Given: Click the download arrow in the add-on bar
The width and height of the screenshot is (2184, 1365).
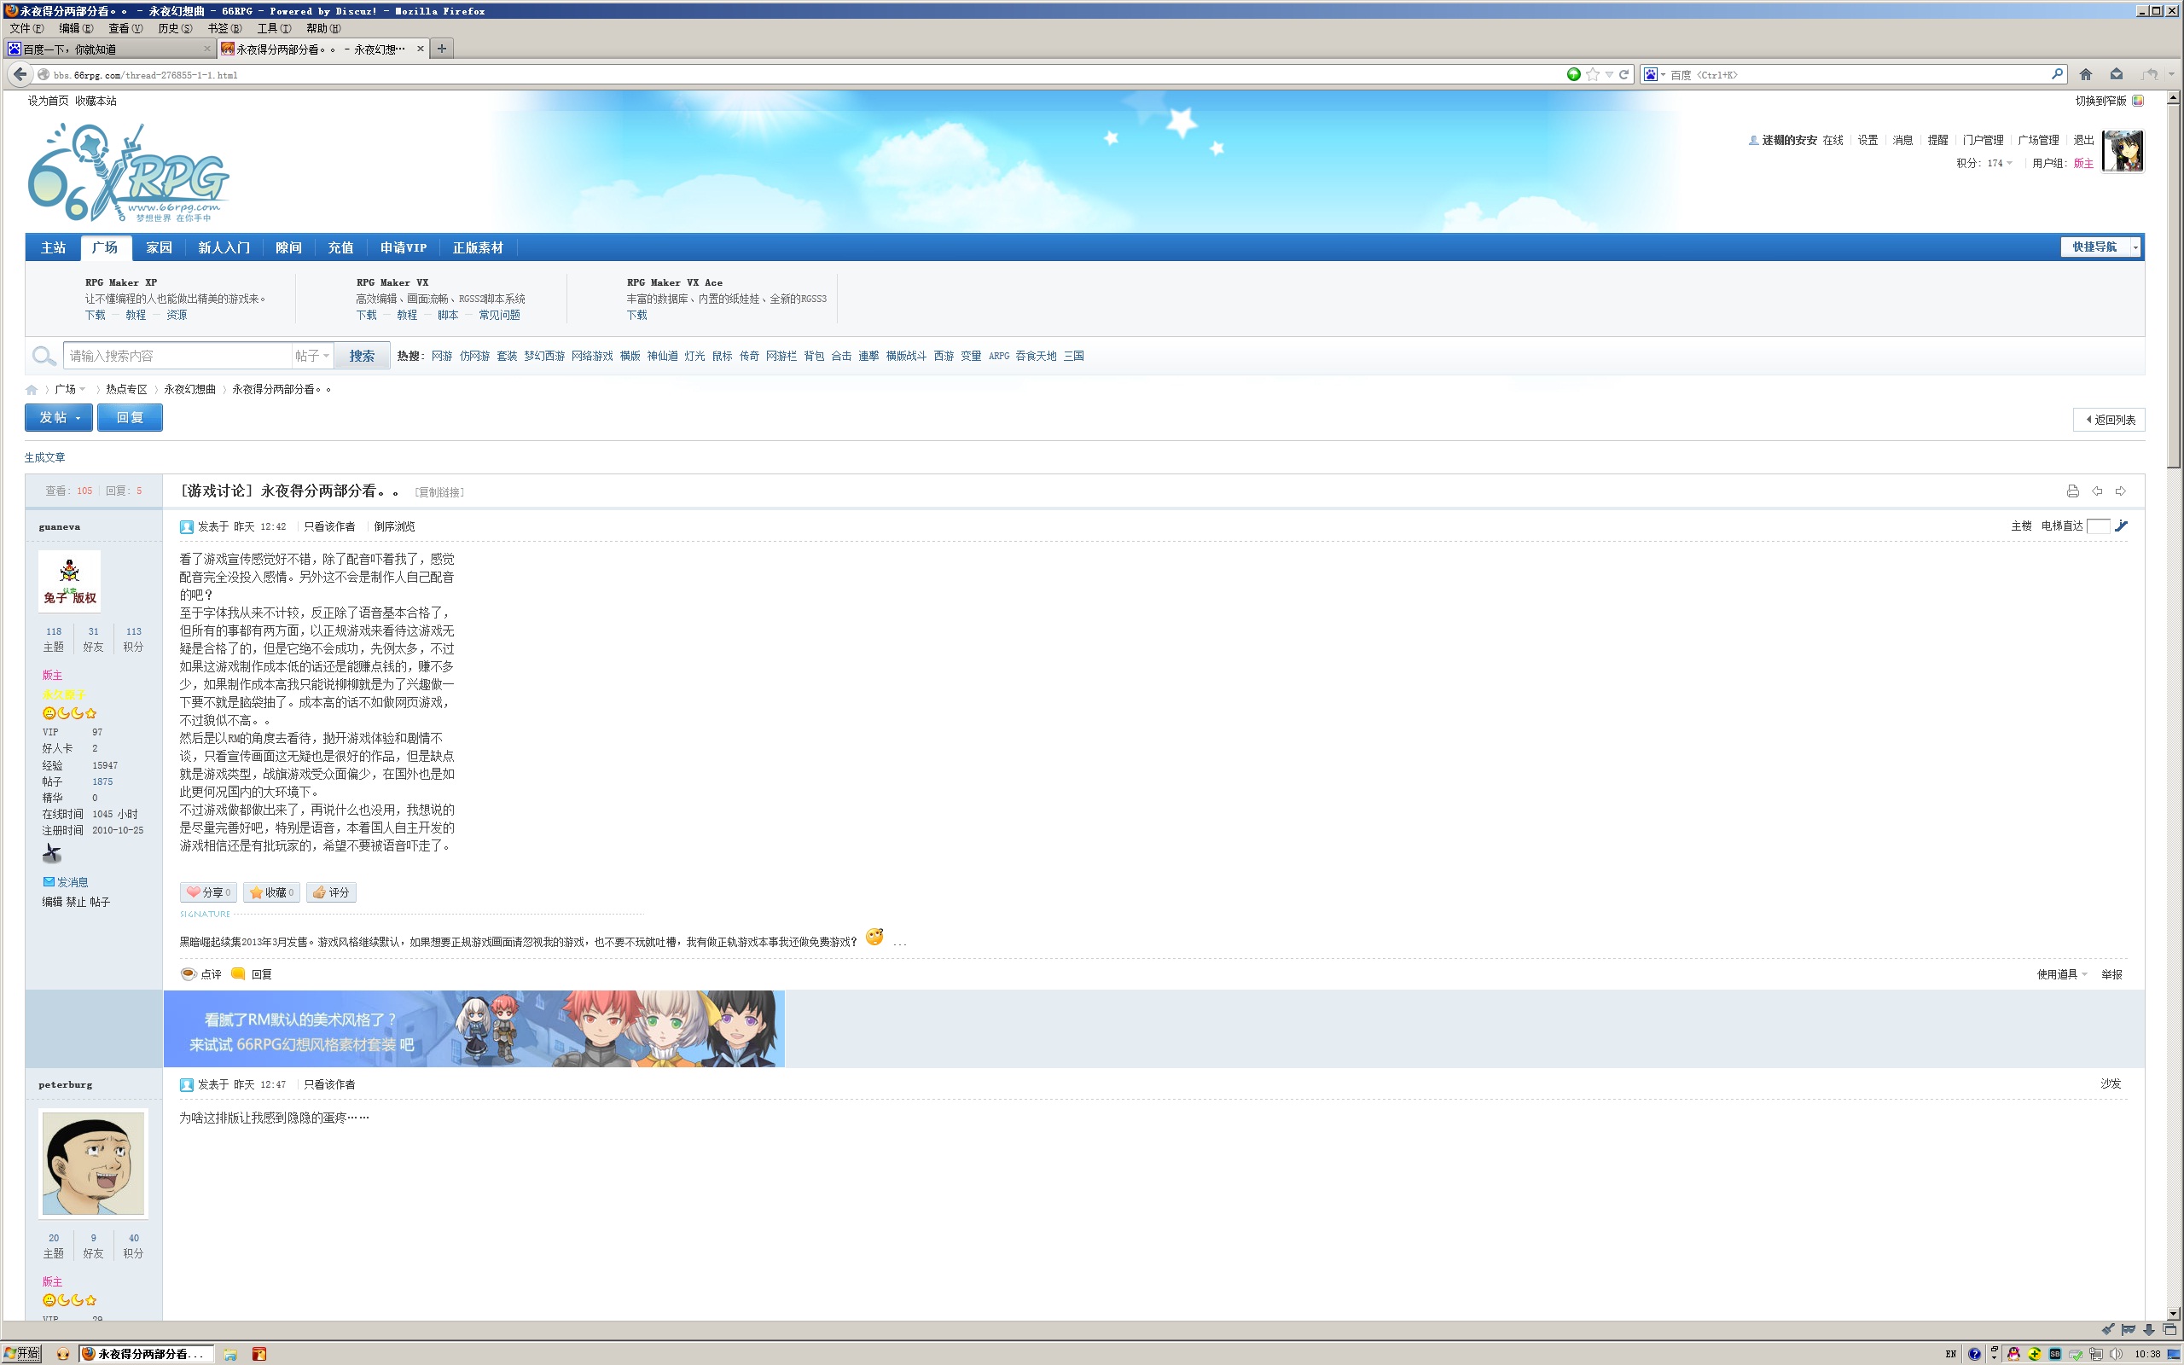Looking at the screenshot, I should (x=2149, y=1329).
